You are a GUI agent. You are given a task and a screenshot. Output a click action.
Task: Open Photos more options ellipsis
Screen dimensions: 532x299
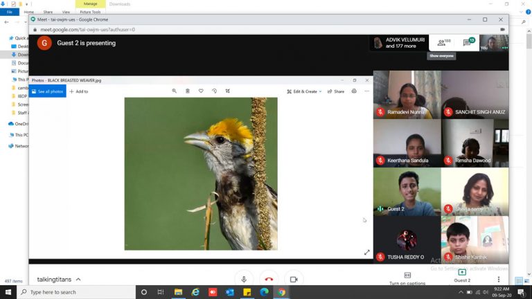(366, 91)
